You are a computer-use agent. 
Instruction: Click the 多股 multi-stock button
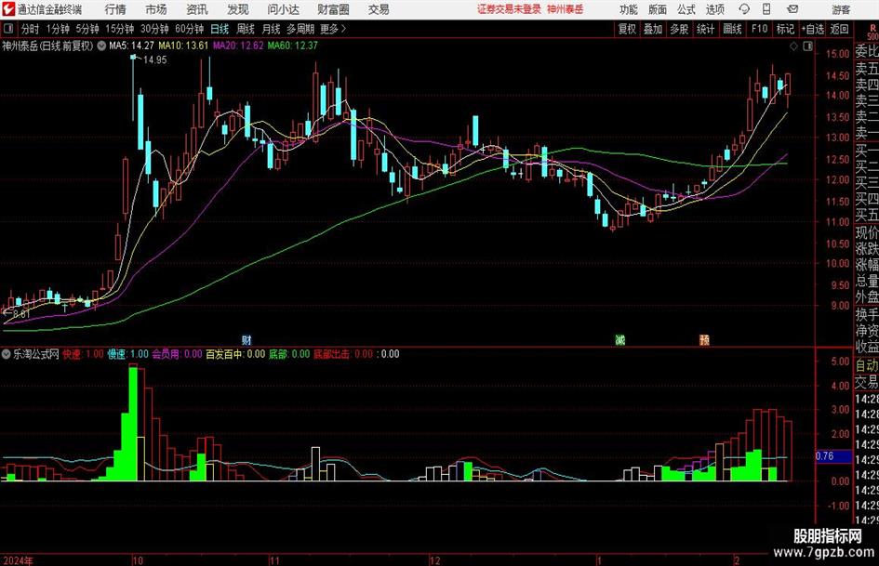(x=679, y=29)
